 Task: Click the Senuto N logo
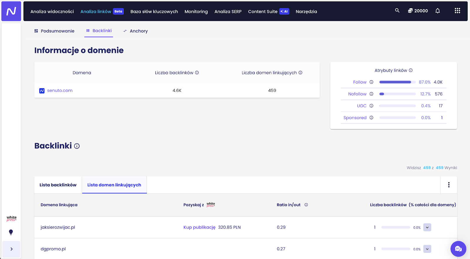tap(11, 11)
